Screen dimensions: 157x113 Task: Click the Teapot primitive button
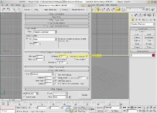[137, 47]
